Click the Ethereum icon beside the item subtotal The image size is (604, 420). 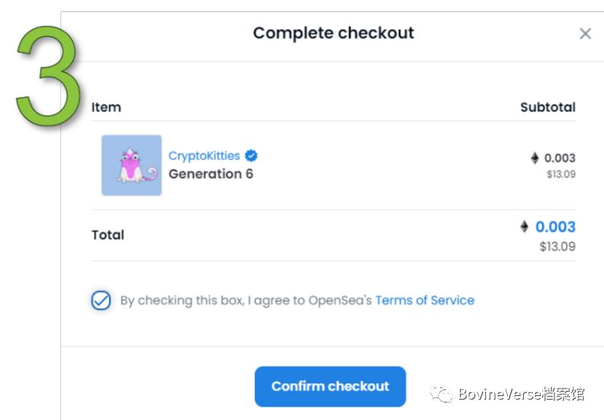coord(535,158)
